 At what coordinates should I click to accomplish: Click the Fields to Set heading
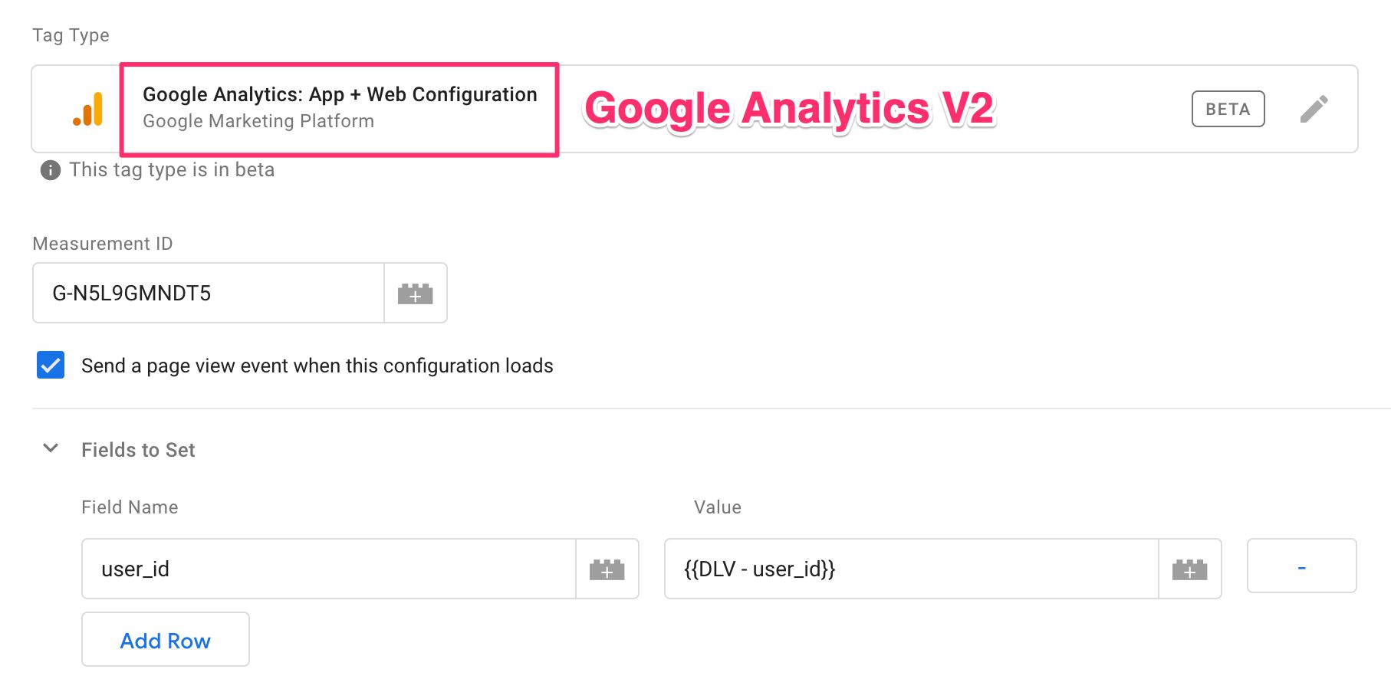138,450
